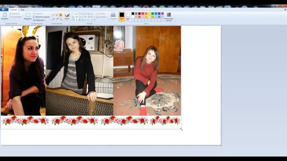Screen dimensions: 287x161
Task: Activate the Color 1 selector
Action: tap(122, 17)
